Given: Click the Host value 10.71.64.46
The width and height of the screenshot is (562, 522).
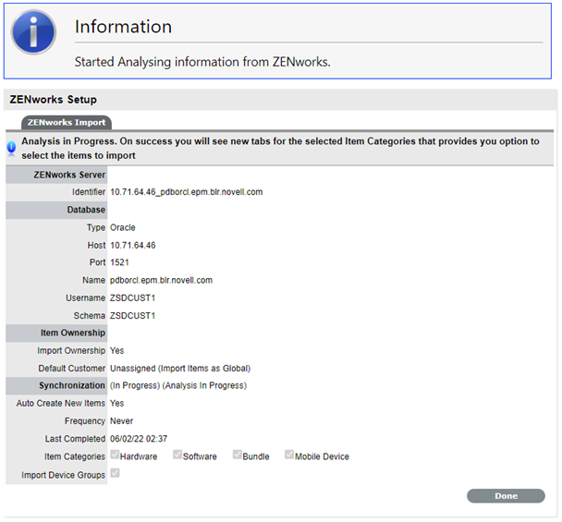Looking at the screenshot, I should (132, 246).
